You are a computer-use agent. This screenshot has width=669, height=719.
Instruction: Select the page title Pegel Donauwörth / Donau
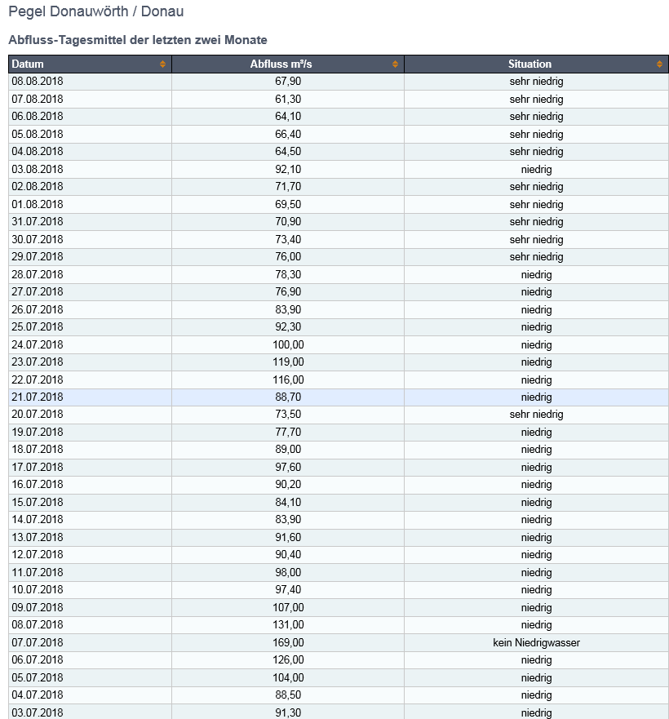click(x=95, y=12)
